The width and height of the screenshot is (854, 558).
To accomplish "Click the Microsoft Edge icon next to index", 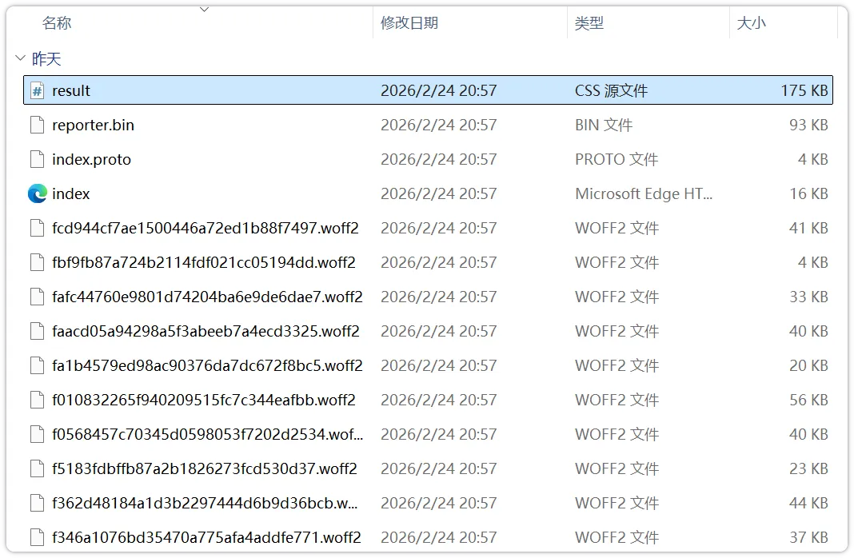I will coord(37,193).
